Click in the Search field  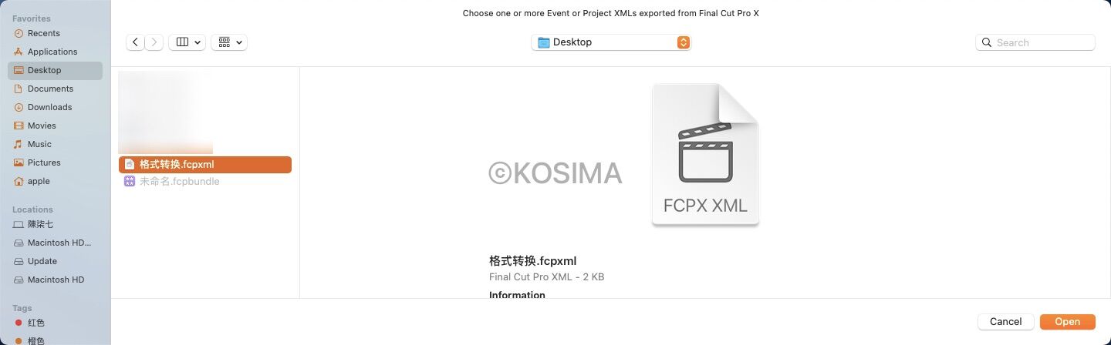click(x=1035, y=42)
